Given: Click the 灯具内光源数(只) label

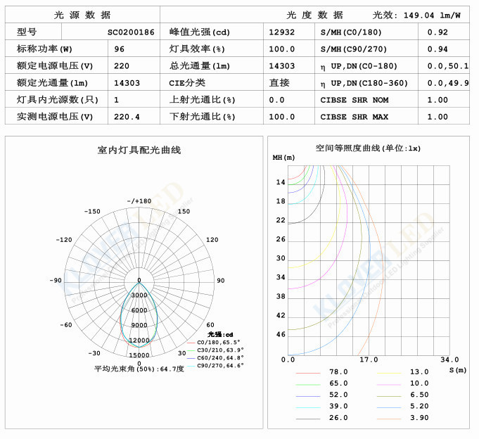Looking at the screenshot, I should click(x=58, y=100).
